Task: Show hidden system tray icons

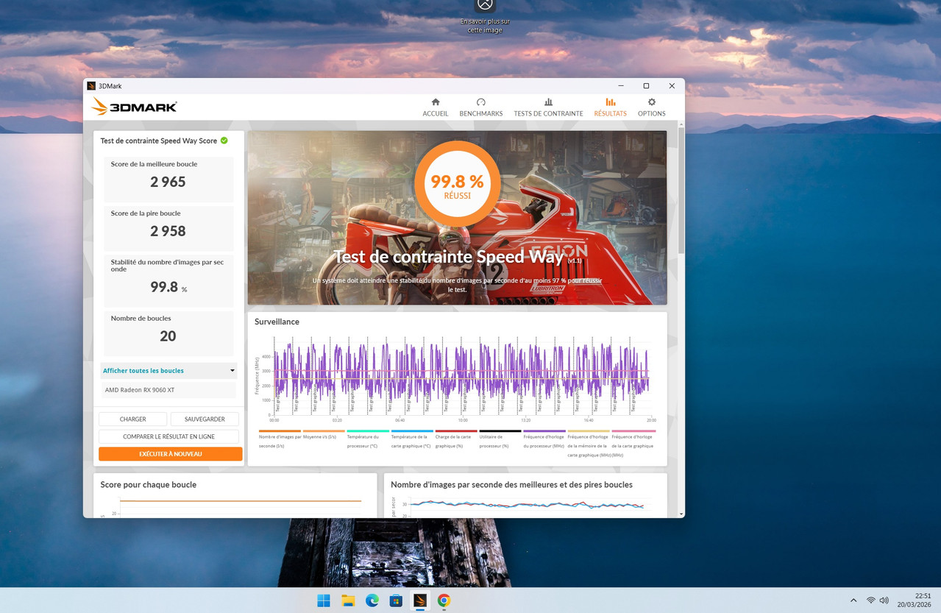Action: tap(853, 600)
